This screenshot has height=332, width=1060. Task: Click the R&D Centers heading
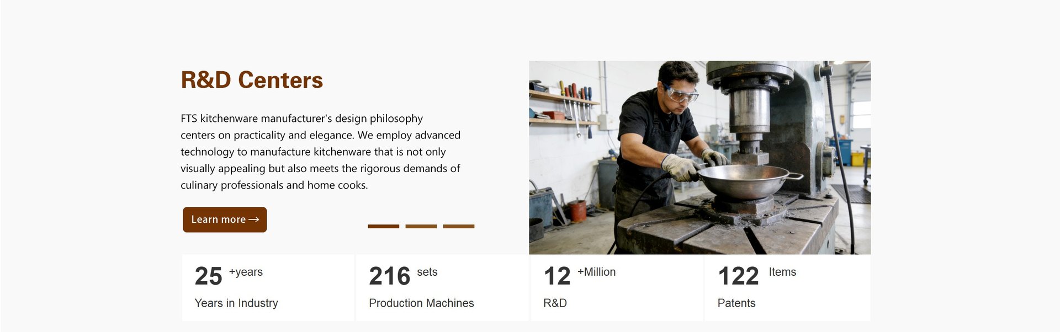click(x=252, y=80)
